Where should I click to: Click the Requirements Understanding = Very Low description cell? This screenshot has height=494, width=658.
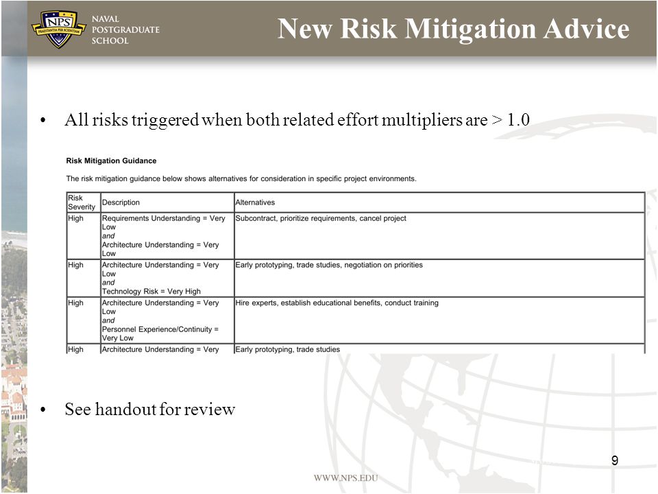(167, 235)
